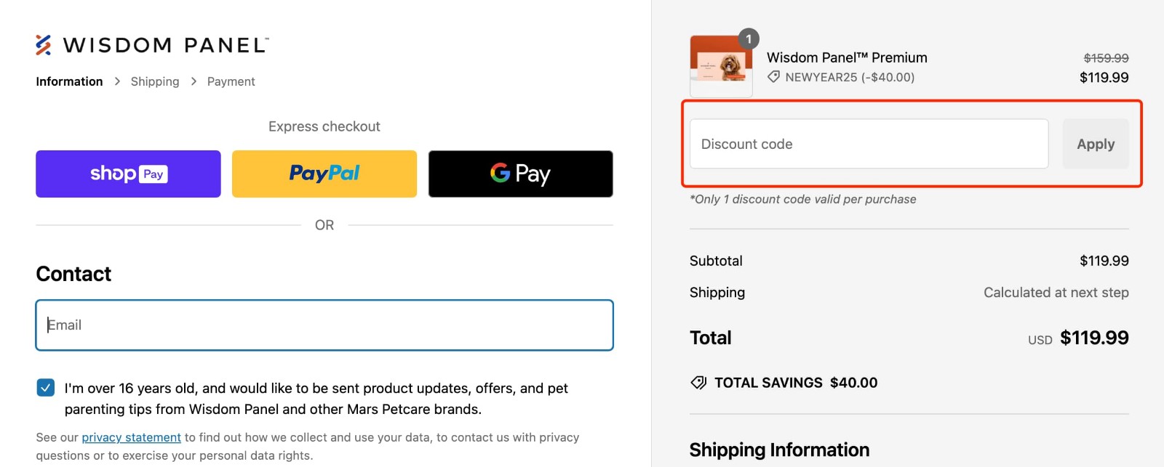Click the Shop Pay express checkout button

tap(127, 174)
